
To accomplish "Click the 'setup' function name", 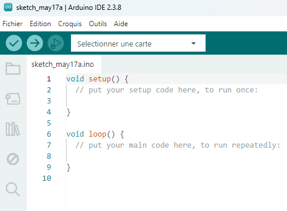I will point(100,79).
